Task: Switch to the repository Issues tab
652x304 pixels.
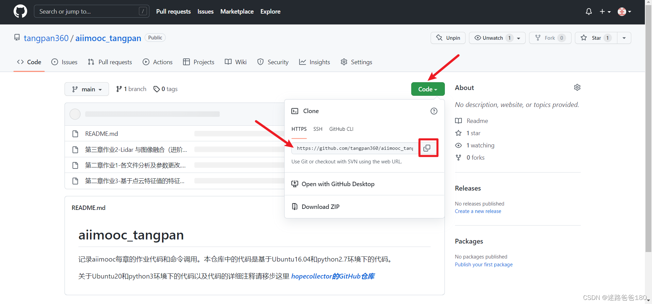Action: [64, 62]
